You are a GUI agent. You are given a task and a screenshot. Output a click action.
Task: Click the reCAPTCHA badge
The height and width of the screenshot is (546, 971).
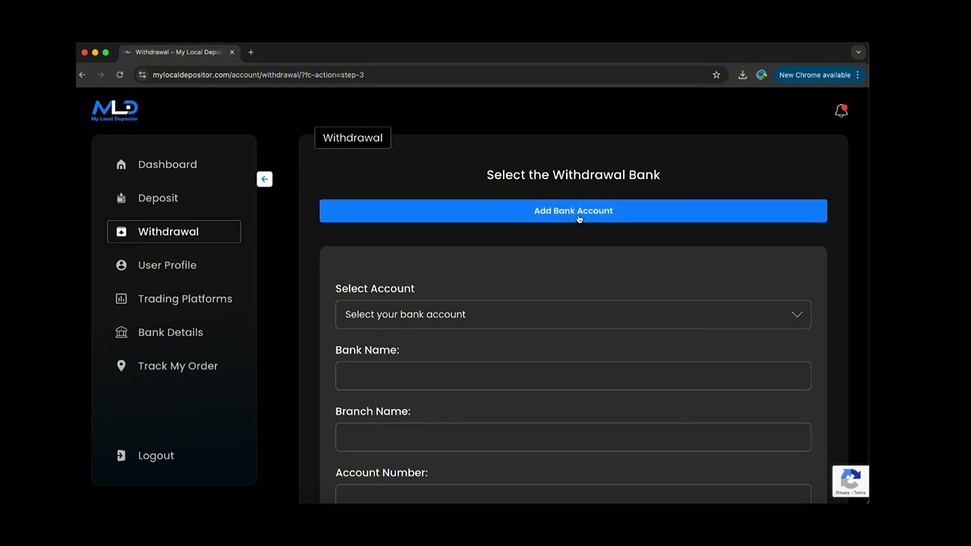point(850,481)
